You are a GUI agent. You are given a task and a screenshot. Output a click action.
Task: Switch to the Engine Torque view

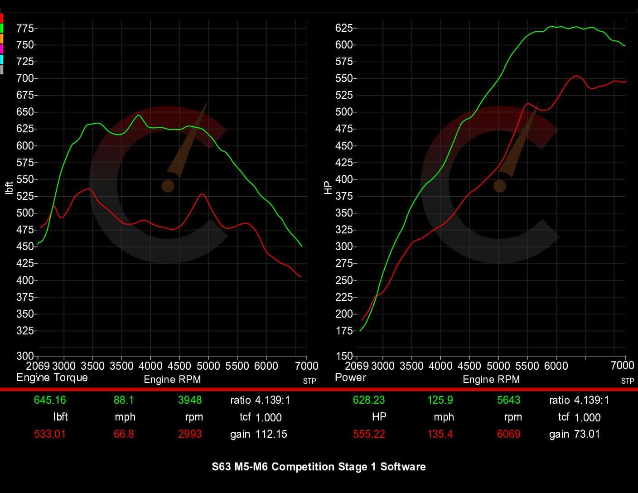(x=52, y=377)
